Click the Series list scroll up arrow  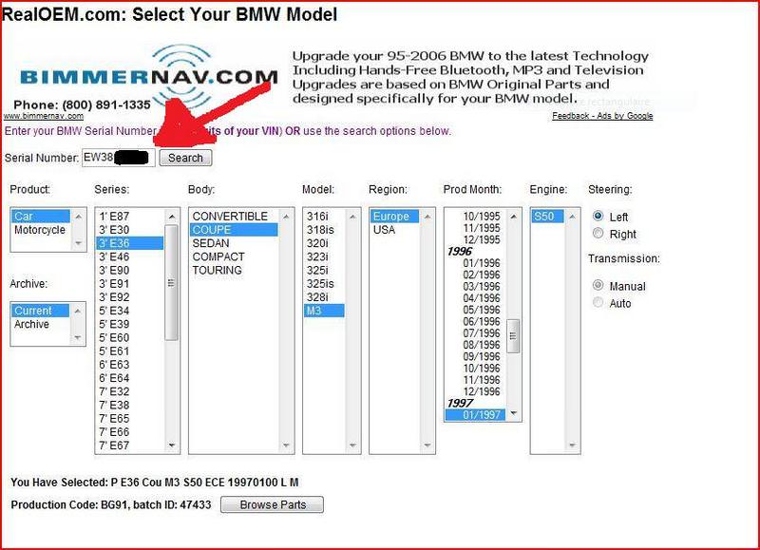pyautogui.click(x=172, y=217)
